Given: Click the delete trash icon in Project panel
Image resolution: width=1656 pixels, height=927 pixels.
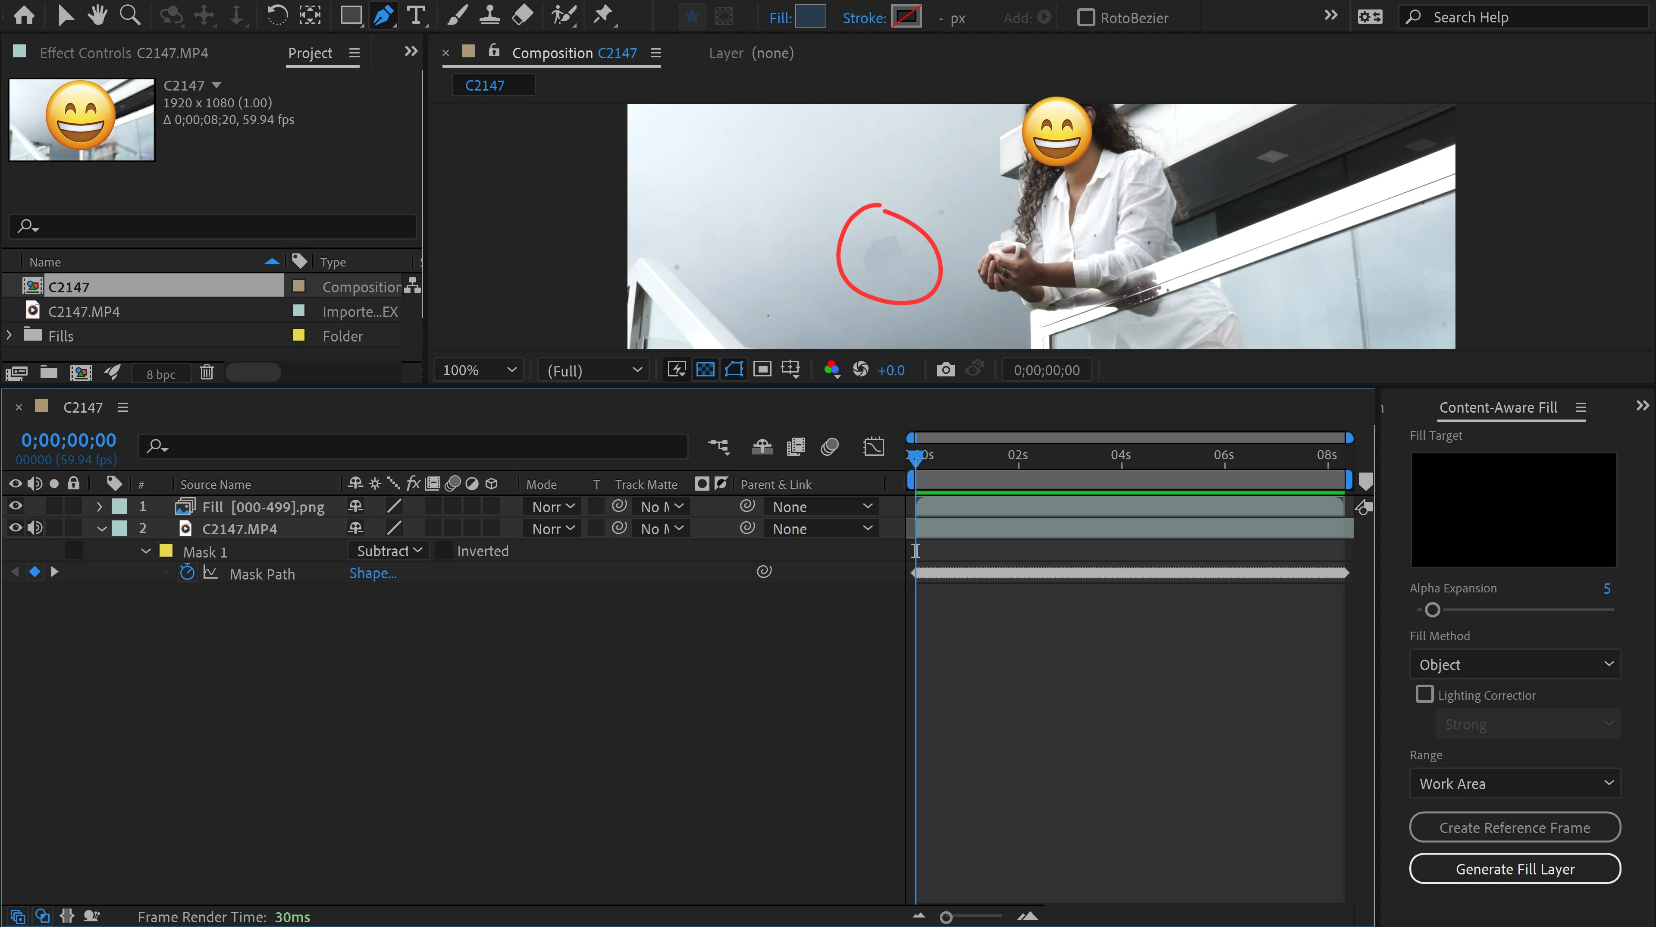Looking at the screenshot, I should click(x=207, y=372).
